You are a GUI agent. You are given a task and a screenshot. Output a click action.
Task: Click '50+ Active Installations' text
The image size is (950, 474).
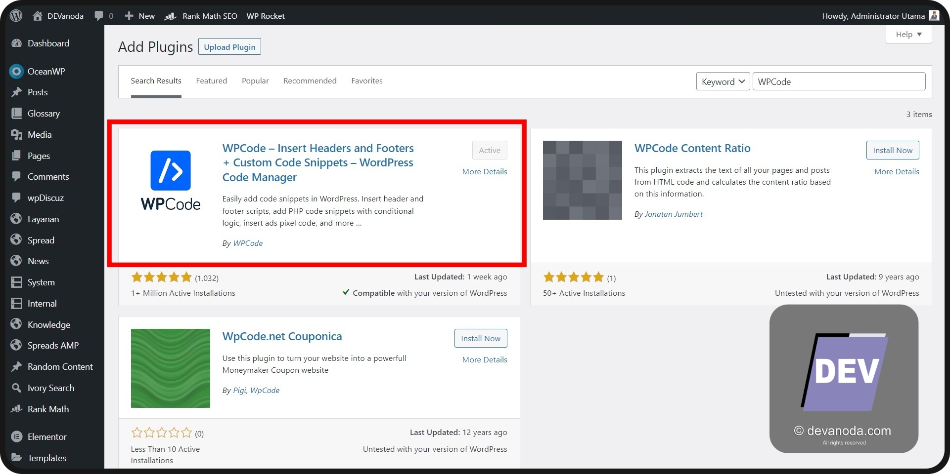click(584, 293)
